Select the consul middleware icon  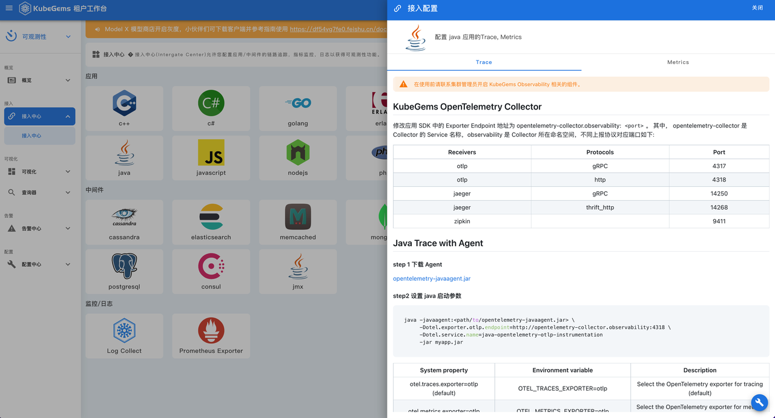(211, 266)
